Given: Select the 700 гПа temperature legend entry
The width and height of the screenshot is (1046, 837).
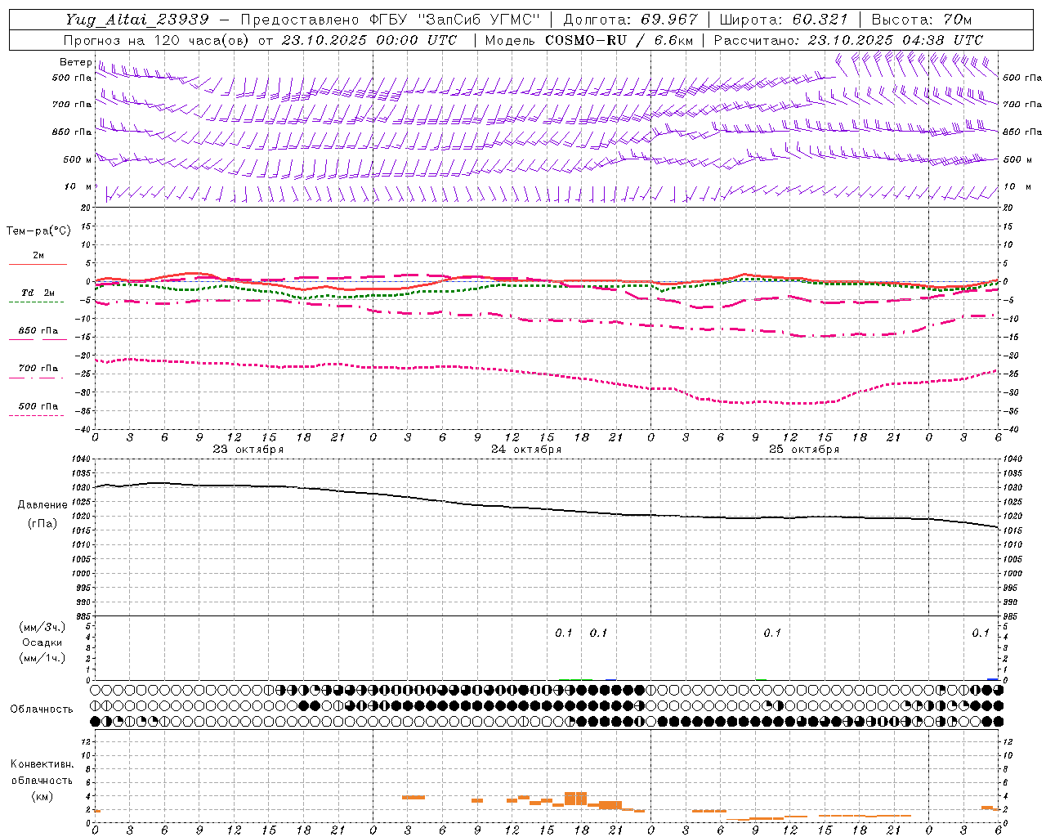Looking at the screenshot, I should [38, 369].
